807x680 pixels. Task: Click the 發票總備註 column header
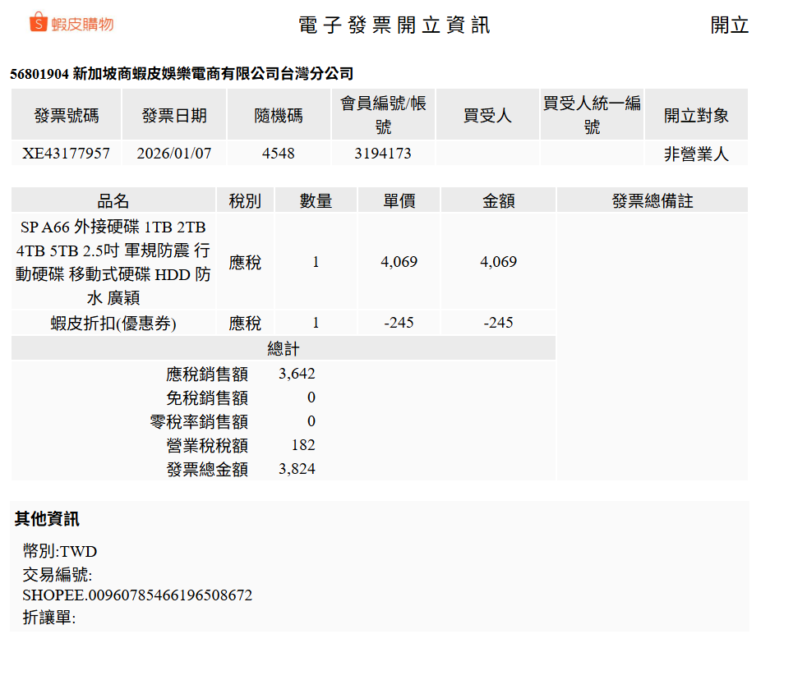[x=653, y=201]
